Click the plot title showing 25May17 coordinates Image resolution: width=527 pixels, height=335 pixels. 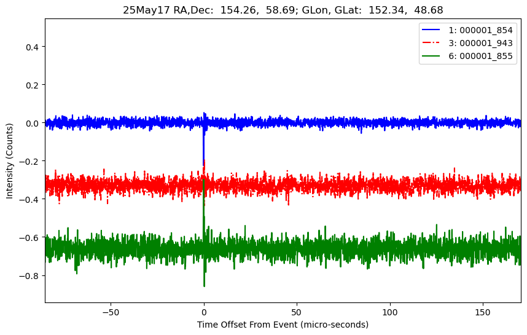(283, 10)
